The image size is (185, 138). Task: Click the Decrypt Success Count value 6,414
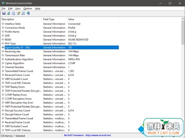(71, 110)
